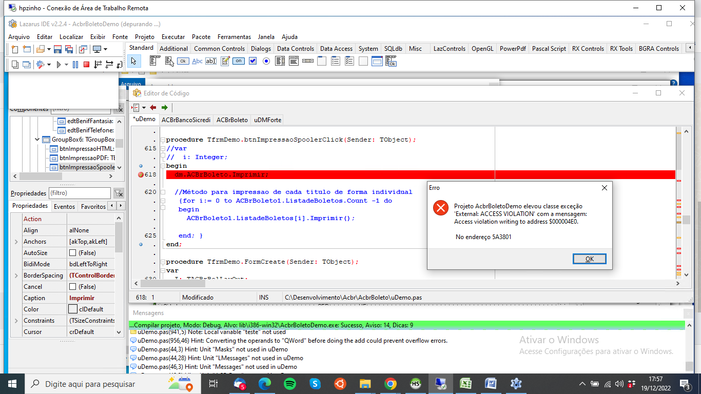Click the build mode gear icon
The height and width of the screenshot is (394, 701).
click(41, 65)
